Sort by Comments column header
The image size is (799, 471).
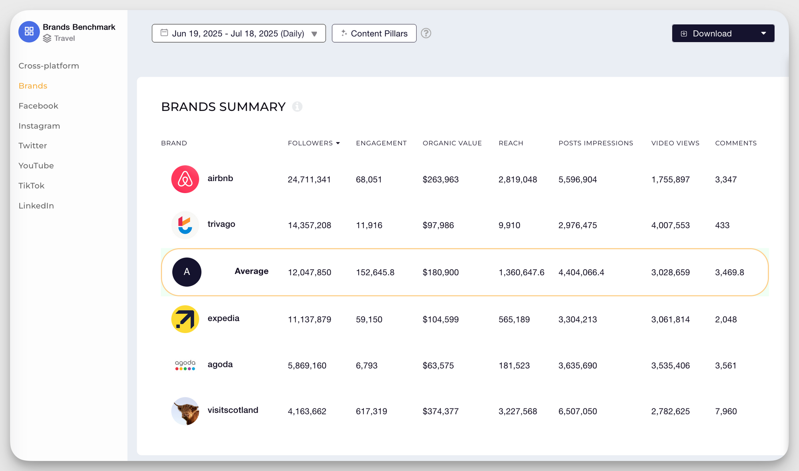pyautogui.click(x=736, y=143)
